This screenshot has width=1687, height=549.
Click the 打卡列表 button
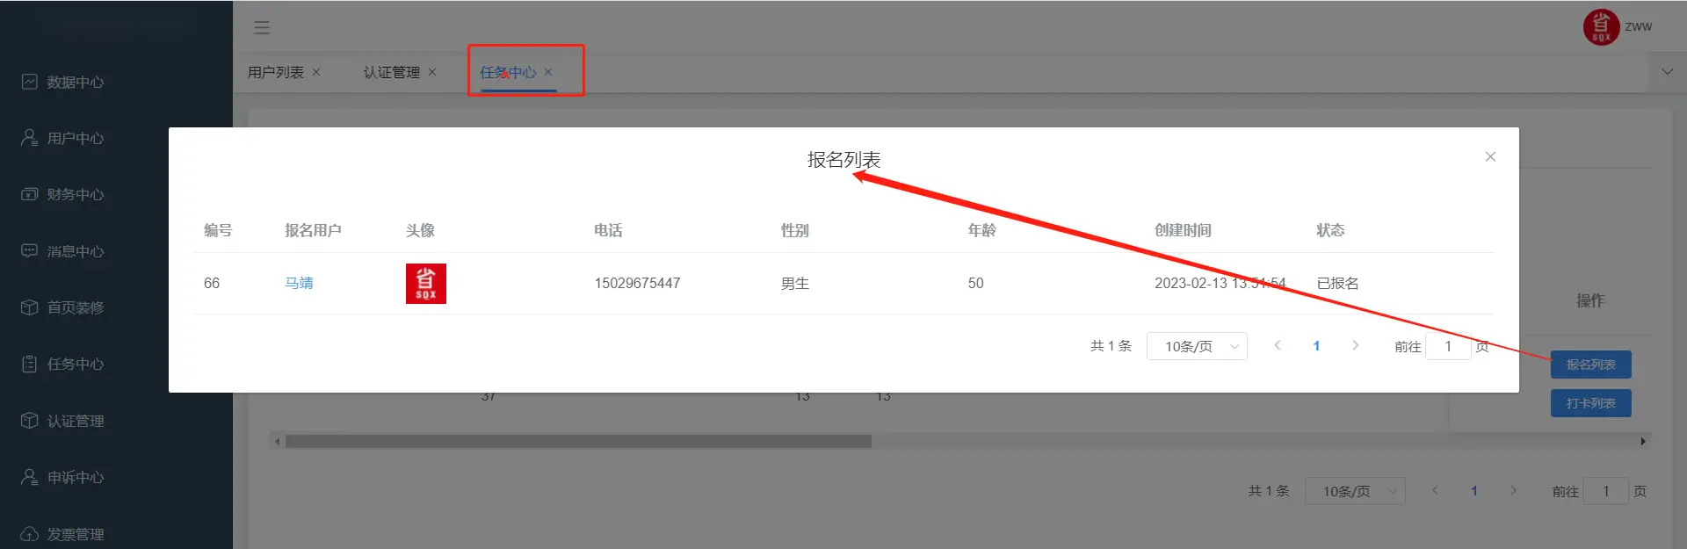(x=1590, y=403)
